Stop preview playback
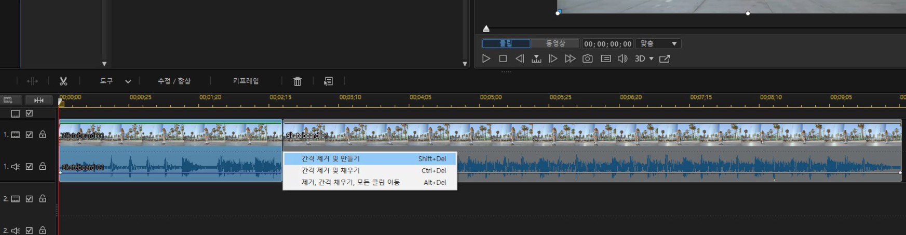 (x=503, y=59)
